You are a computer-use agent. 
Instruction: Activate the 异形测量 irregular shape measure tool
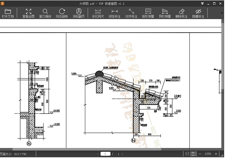pos(165,14)
